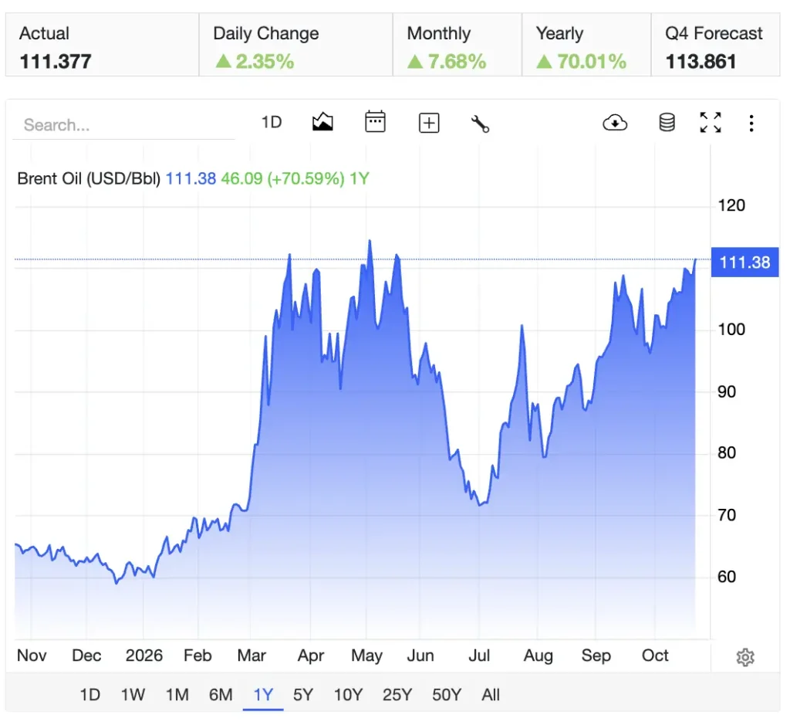This screenshot has height=725, width=790.
Task: Click the 46.09 (+70.59%) change text
Action: 282,178
